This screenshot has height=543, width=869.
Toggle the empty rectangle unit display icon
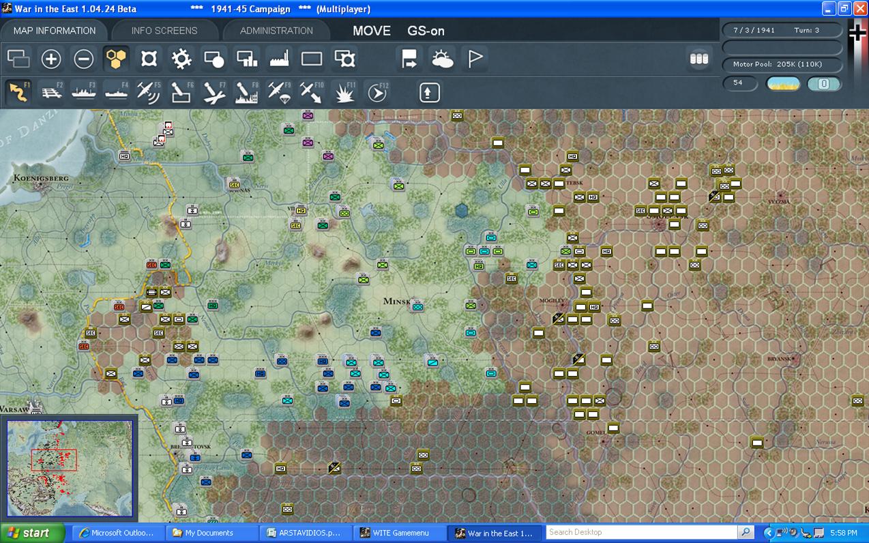pos(312,59)
